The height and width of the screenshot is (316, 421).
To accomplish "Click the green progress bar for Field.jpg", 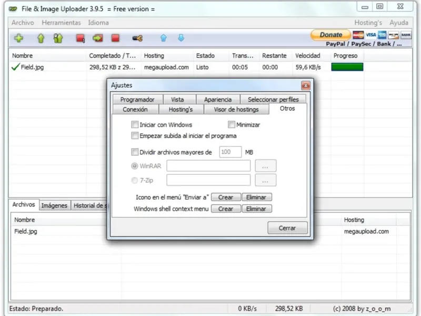I will pyautogui.click(x=347, y=67).
